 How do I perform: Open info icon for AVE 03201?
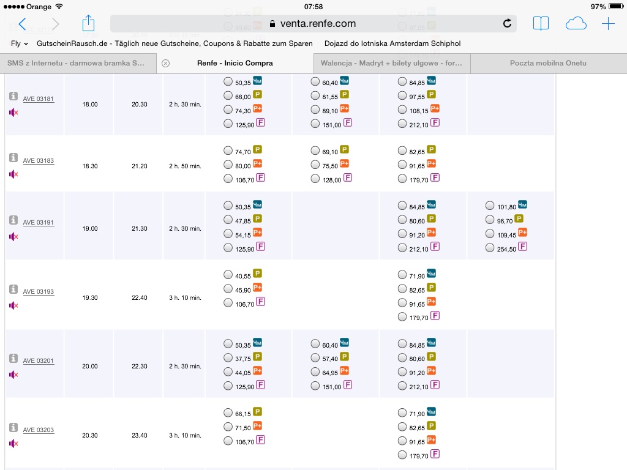(13, 357)
